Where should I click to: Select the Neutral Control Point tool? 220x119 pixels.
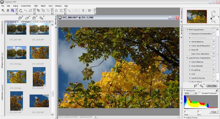point(48,11)
